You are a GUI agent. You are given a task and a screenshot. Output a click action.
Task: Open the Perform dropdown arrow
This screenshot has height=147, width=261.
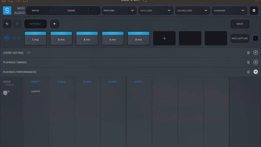tap(132, 11)
